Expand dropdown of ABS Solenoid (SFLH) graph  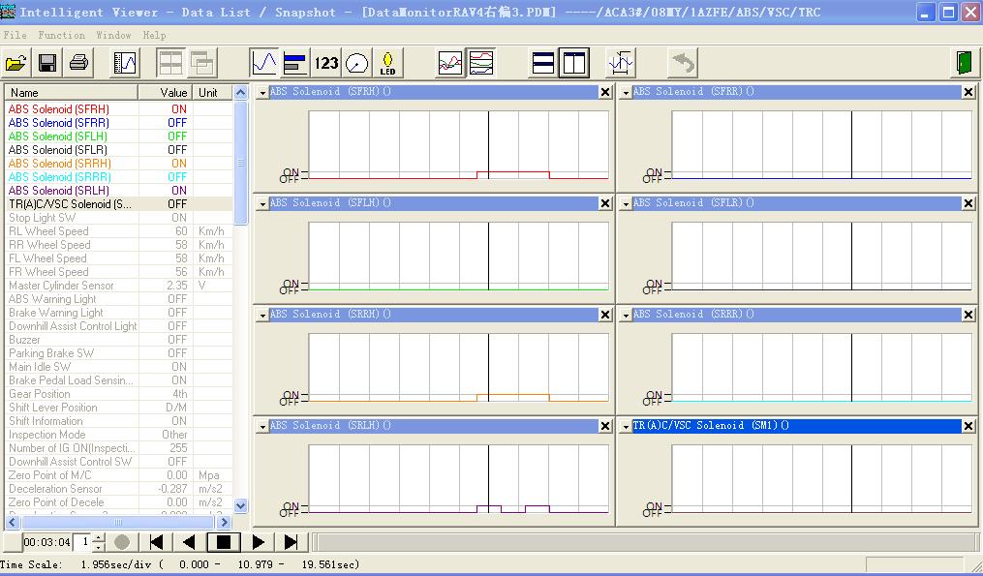pos(262,204)
